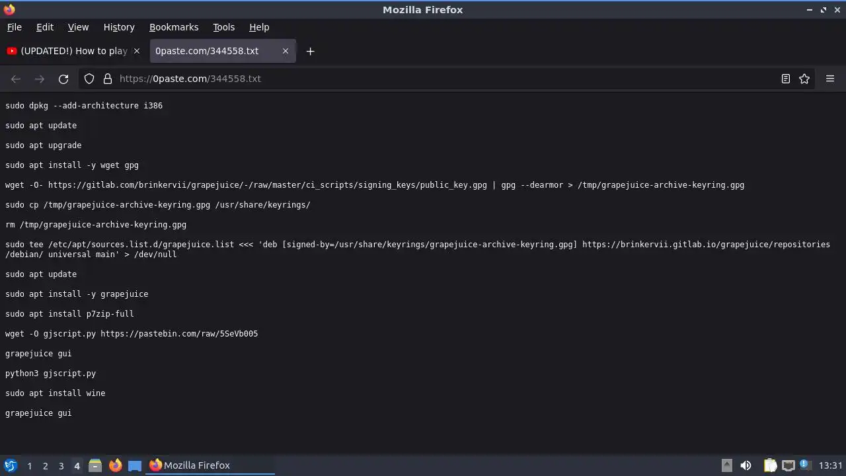
Task: Open the History menu
Action: 119,27
